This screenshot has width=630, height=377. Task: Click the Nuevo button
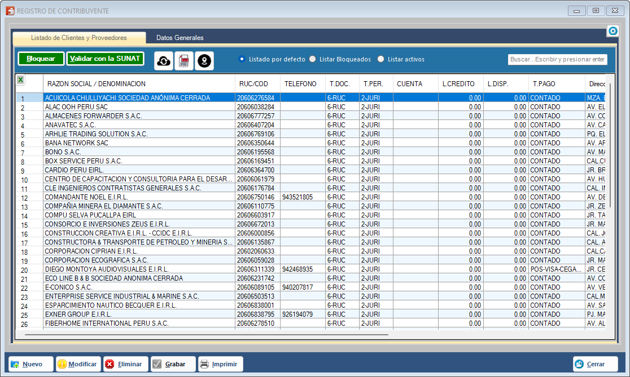coord(31,364)
